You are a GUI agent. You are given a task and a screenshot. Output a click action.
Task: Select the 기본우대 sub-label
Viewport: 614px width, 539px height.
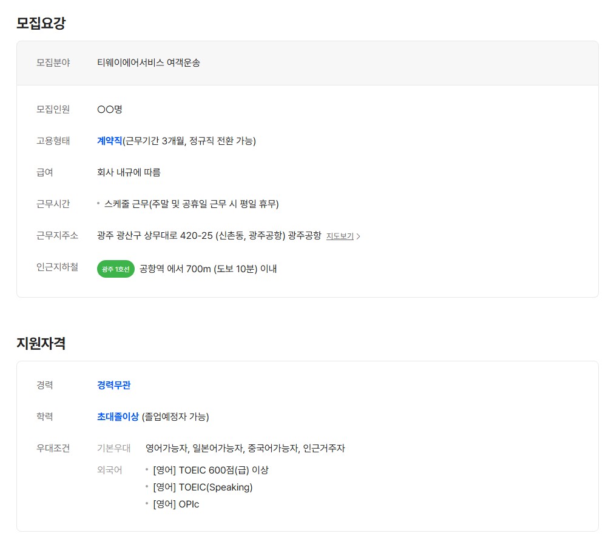113,448
